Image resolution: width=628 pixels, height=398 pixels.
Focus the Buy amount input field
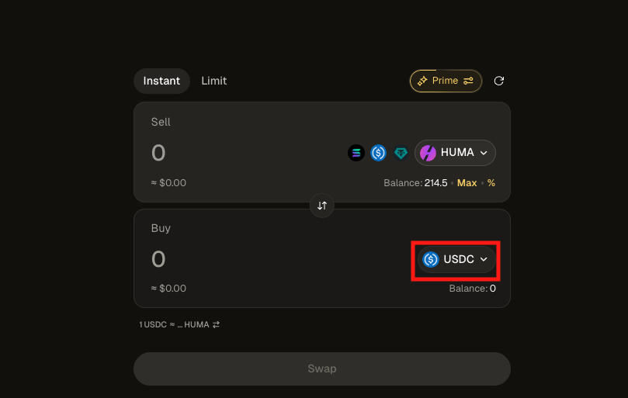(x=233, y=259)
